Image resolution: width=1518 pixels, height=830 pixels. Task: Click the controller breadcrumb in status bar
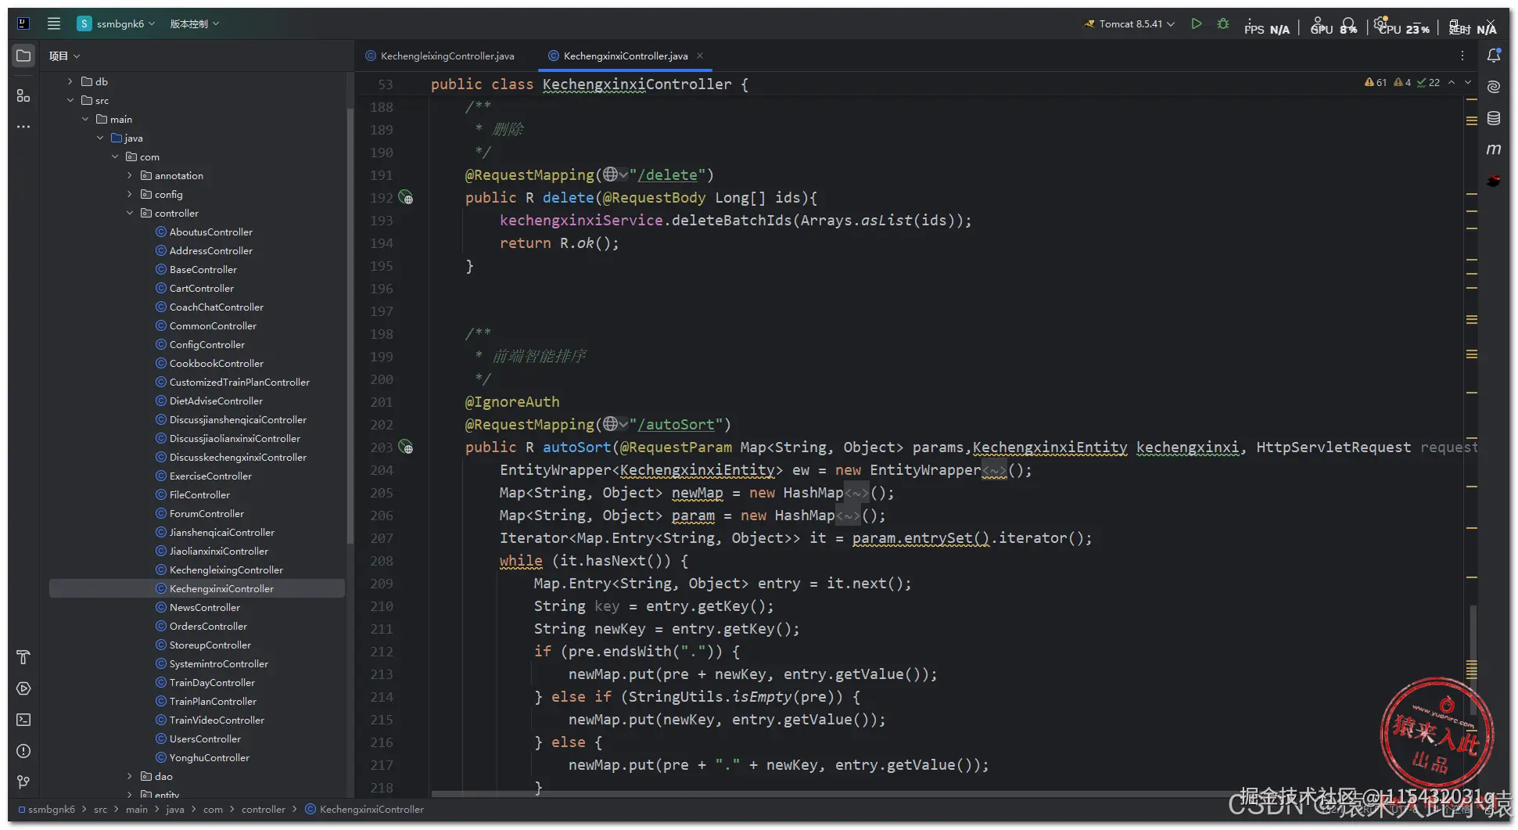pos(264,809)
